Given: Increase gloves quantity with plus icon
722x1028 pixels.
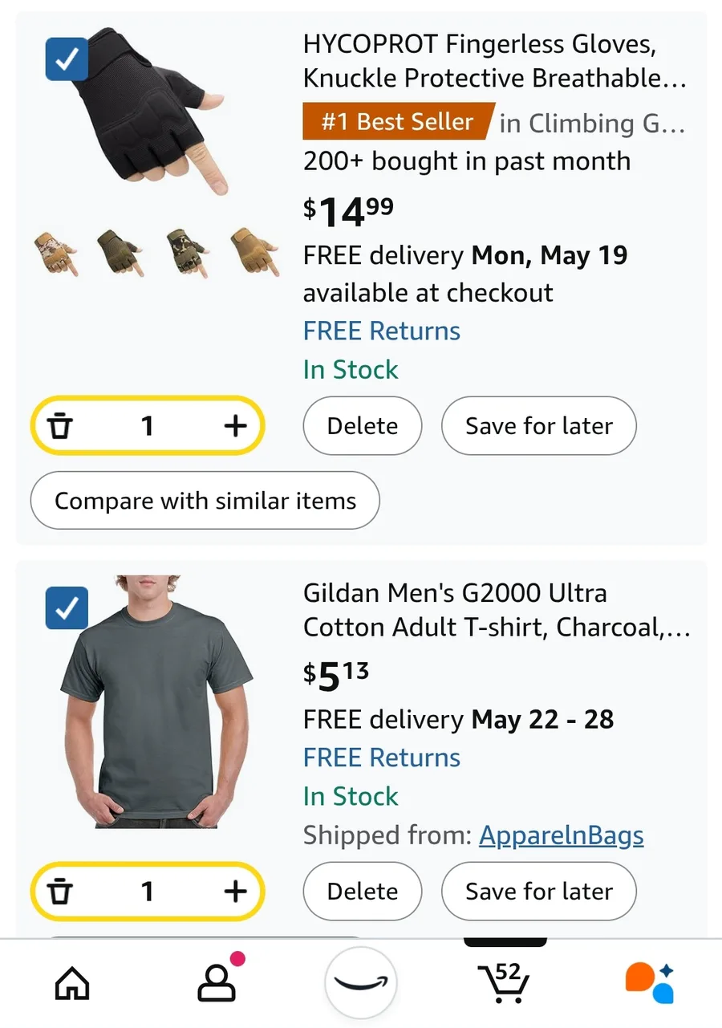Looking at the screenshot, I should (x=234, y=425).
